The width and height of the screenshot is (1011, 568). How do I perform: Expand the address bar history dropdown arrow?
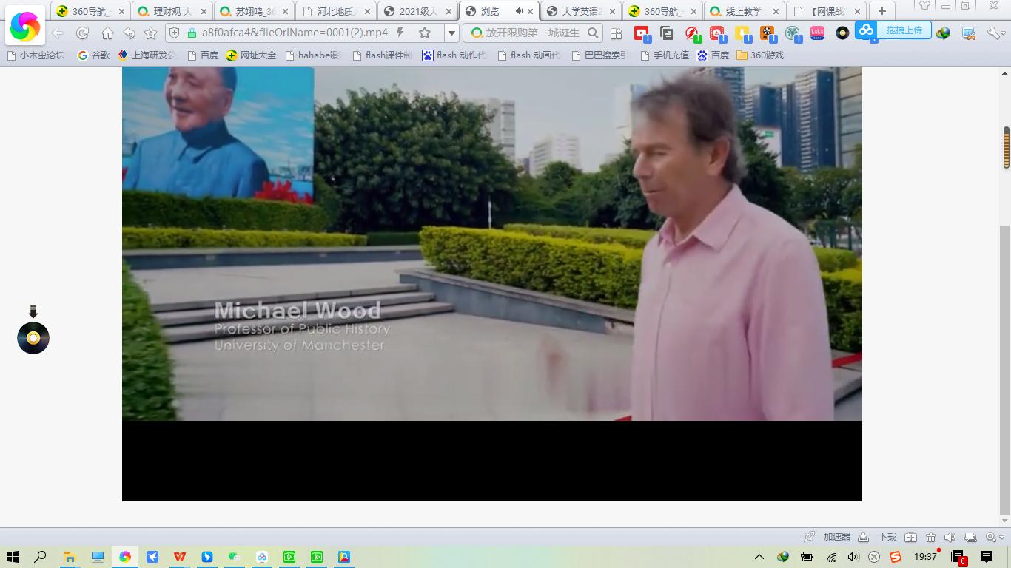click(x=451, y=33)
